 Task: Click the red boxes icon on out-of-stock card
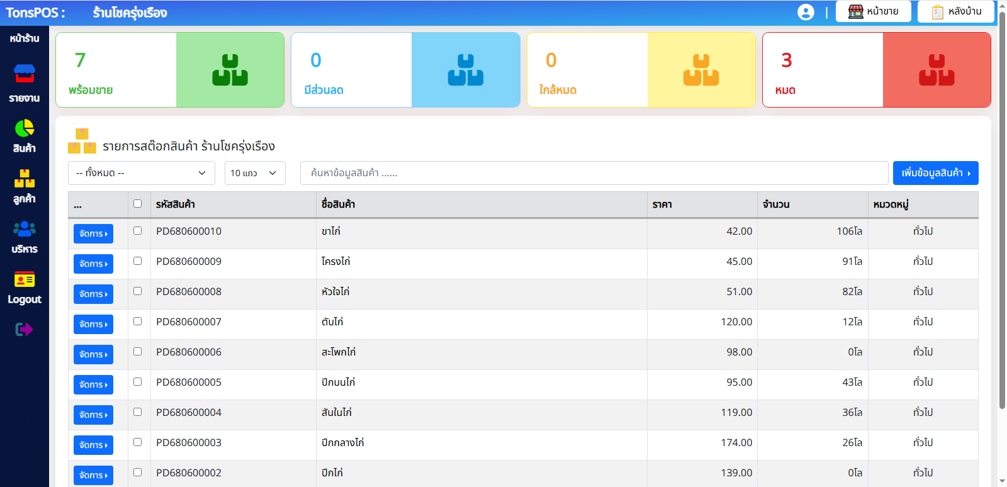tap(937, 70)
